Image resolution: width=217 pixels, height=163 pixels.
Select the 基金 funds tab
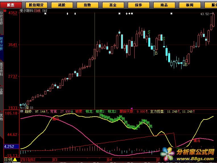(x=113, y=5)
